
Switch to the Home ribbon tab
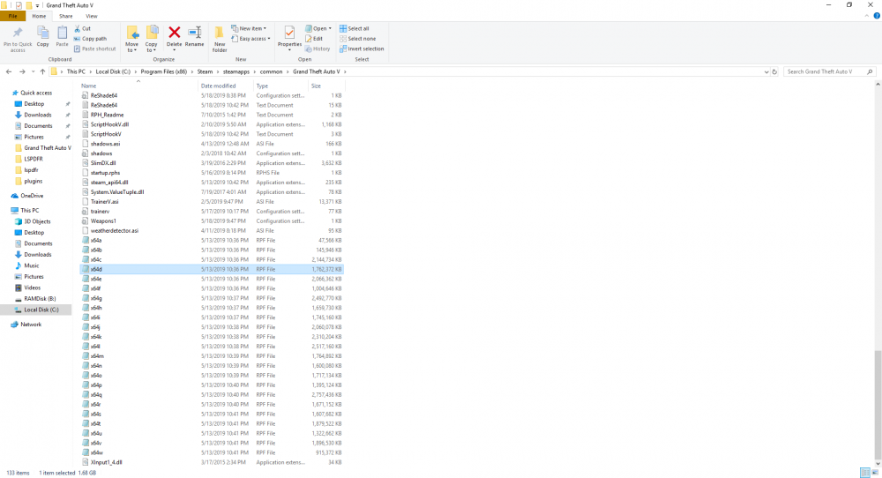click(x=39, y=16)
